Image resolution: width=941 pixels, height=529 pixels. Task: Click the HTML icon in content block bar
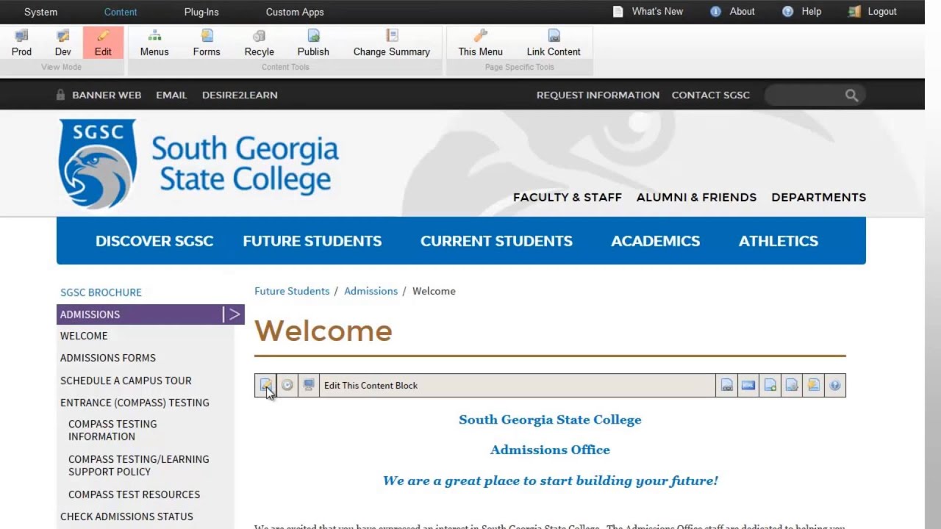tap(748, 385)
